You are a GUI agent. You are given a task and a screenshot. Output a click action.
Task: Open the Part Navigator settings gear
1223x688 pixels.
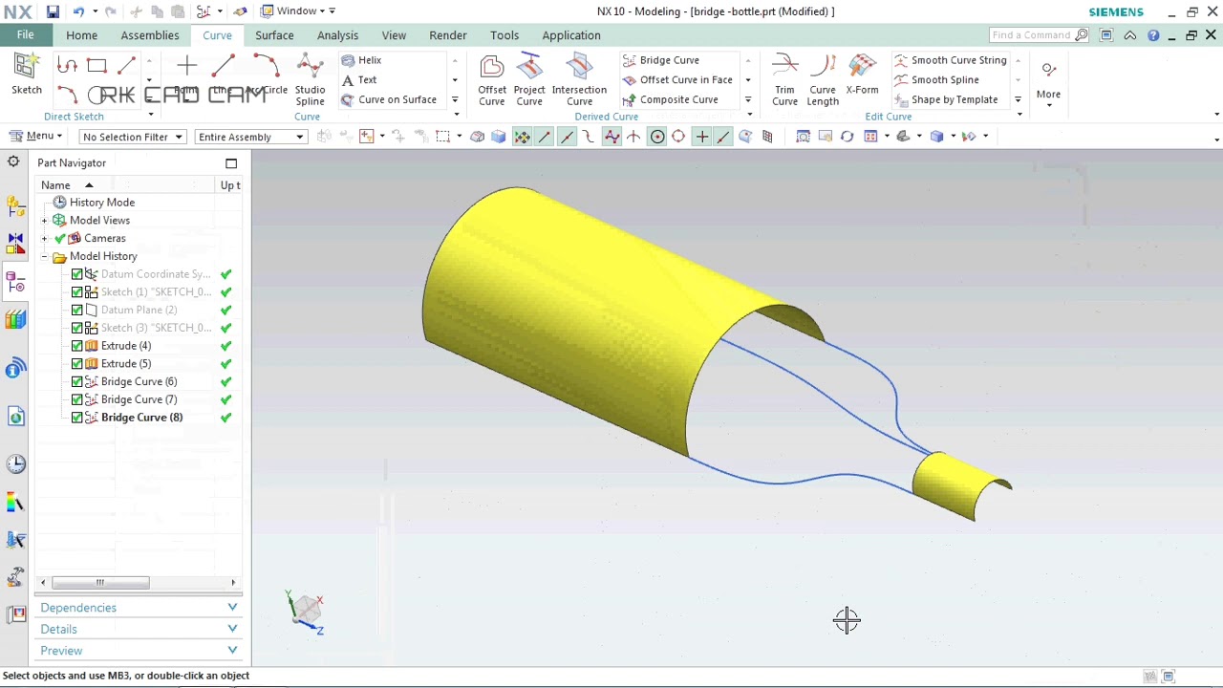(x=13, y=162)
